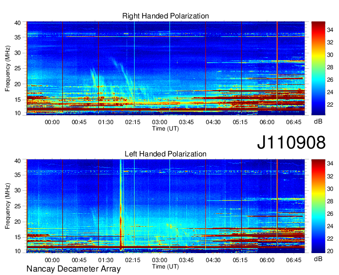Image resolution: width=339 pixels, height=275 pixels.
Task: Click the 01:30 tick under the left-handed plot
Action: (106, 260)
